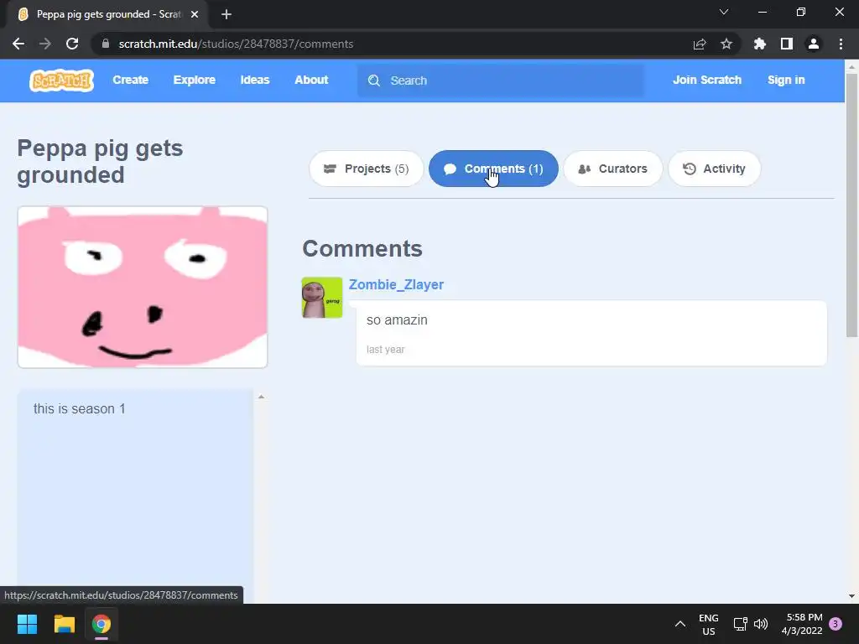Click the Search input field
Image resolution: width=859 pixels, height=644 pixels.
[x=501, y=80]
